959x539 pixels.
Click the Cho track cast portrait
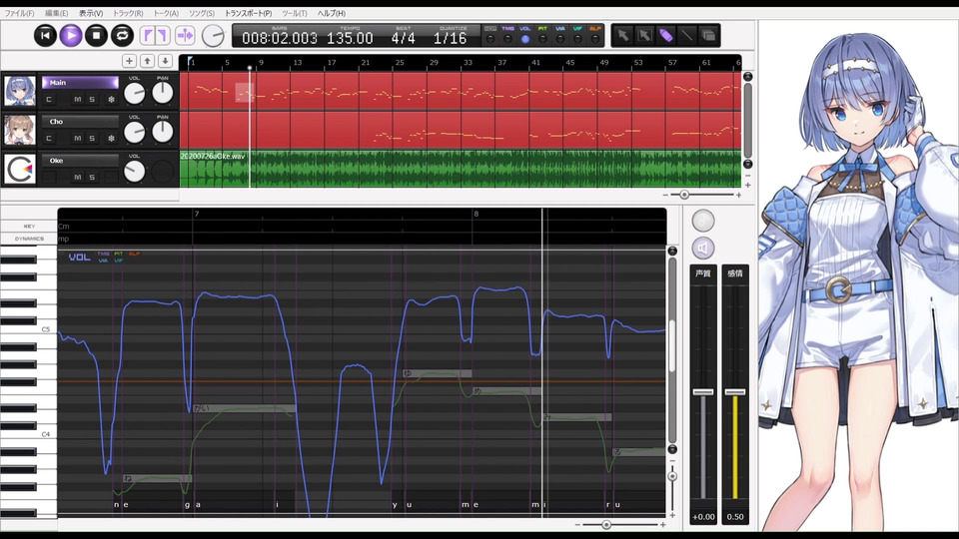[x=20, y=130]
